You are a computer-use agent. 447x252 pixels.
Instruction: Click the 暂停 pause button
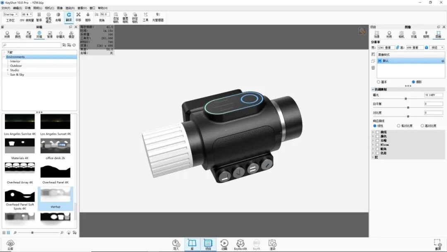tap(38, 15)
